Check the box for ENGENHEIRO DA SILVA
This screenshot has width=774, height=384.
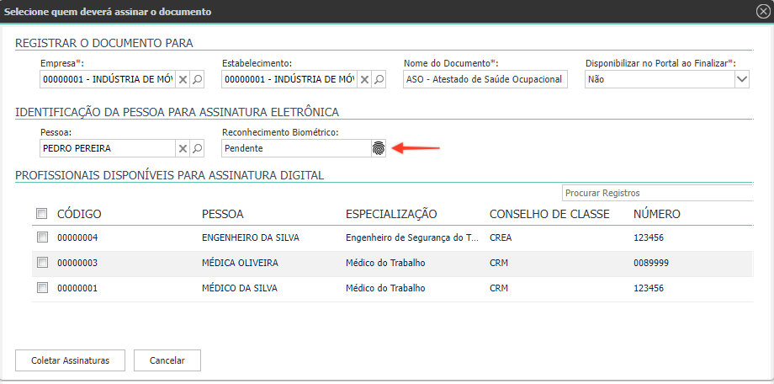point(42,237)
